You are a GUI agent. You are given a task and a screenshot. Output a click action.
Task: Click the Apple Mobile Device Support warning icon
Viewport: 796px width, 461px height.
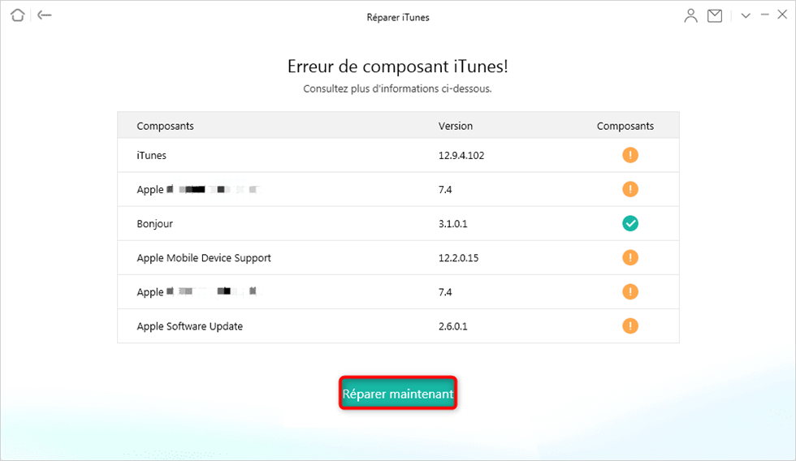tap(630, 257)
